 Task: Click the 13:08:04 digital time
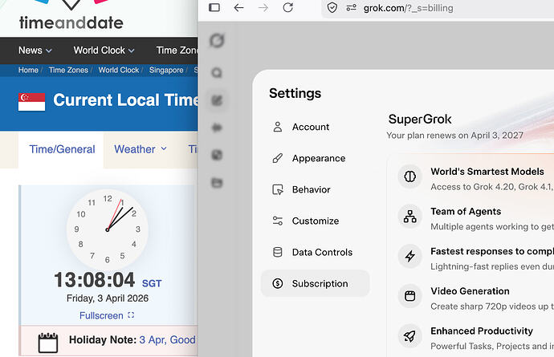(x=94, y=280)
